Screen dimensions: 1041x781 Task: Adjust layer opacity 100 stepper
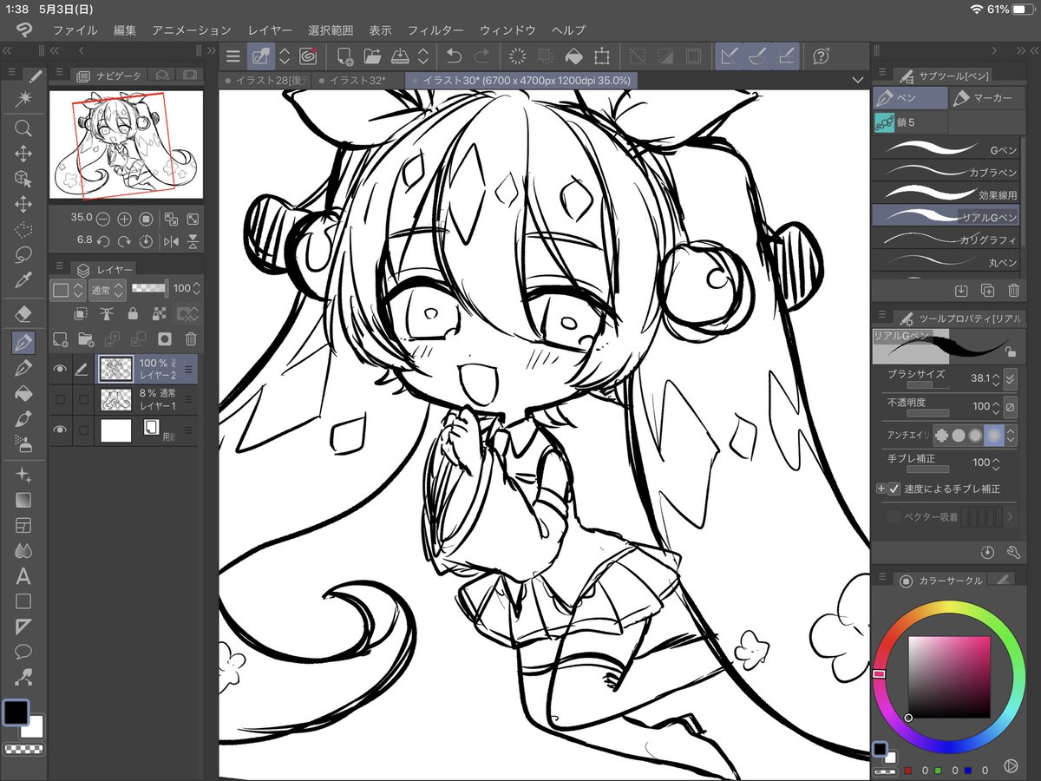(x=197, y=288)
